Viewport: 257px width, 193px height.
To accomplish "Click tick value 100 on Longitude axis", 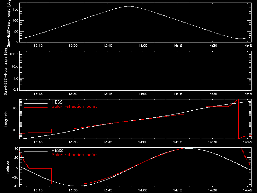I will pyautogui.click(x=15, y=108).
